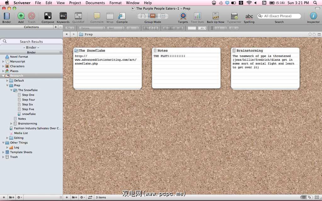Collapse the Research folder in binder

tap(3, 76)
